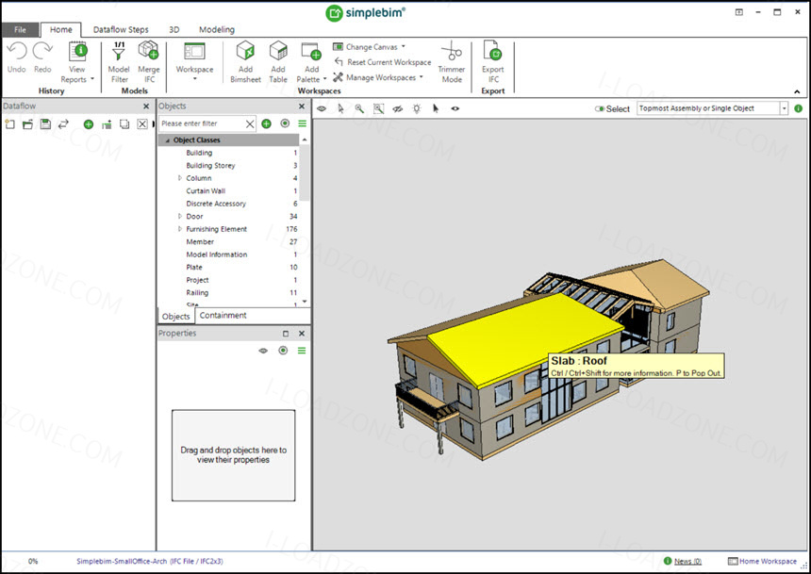Screen dimensions: 811x574
Task: Toggle the Select switch in 3D view
Action: point(600,108)
